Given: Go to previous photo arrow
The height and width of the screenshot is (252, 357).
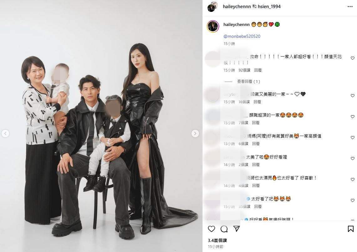Looking at the screenshot, I should pyautogui.click(x=5, y=134).
